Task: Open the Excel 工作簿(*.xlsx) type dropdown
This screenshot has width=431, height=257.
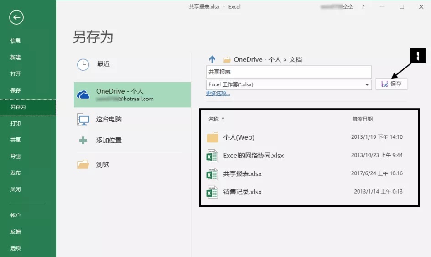Action: point(289,84)
